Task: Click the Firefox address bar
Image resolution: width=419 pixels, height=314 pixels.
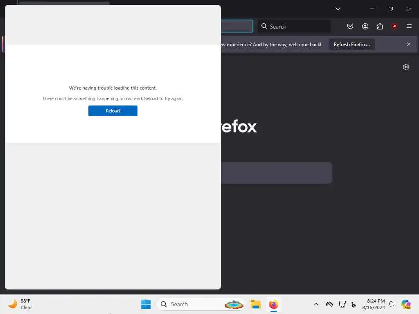Action: (237, 26)
